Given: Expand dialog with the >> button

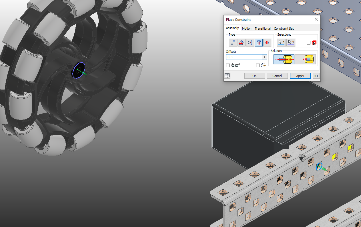Looking at the screenshot, I should pyautogui.click(x=316, y=76).
